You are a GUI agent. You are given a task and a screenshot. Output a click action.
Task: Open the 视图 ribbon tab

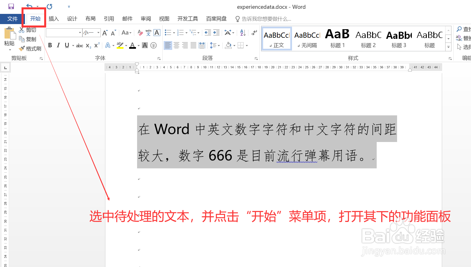pyautogui.click(x=164, y=19)
